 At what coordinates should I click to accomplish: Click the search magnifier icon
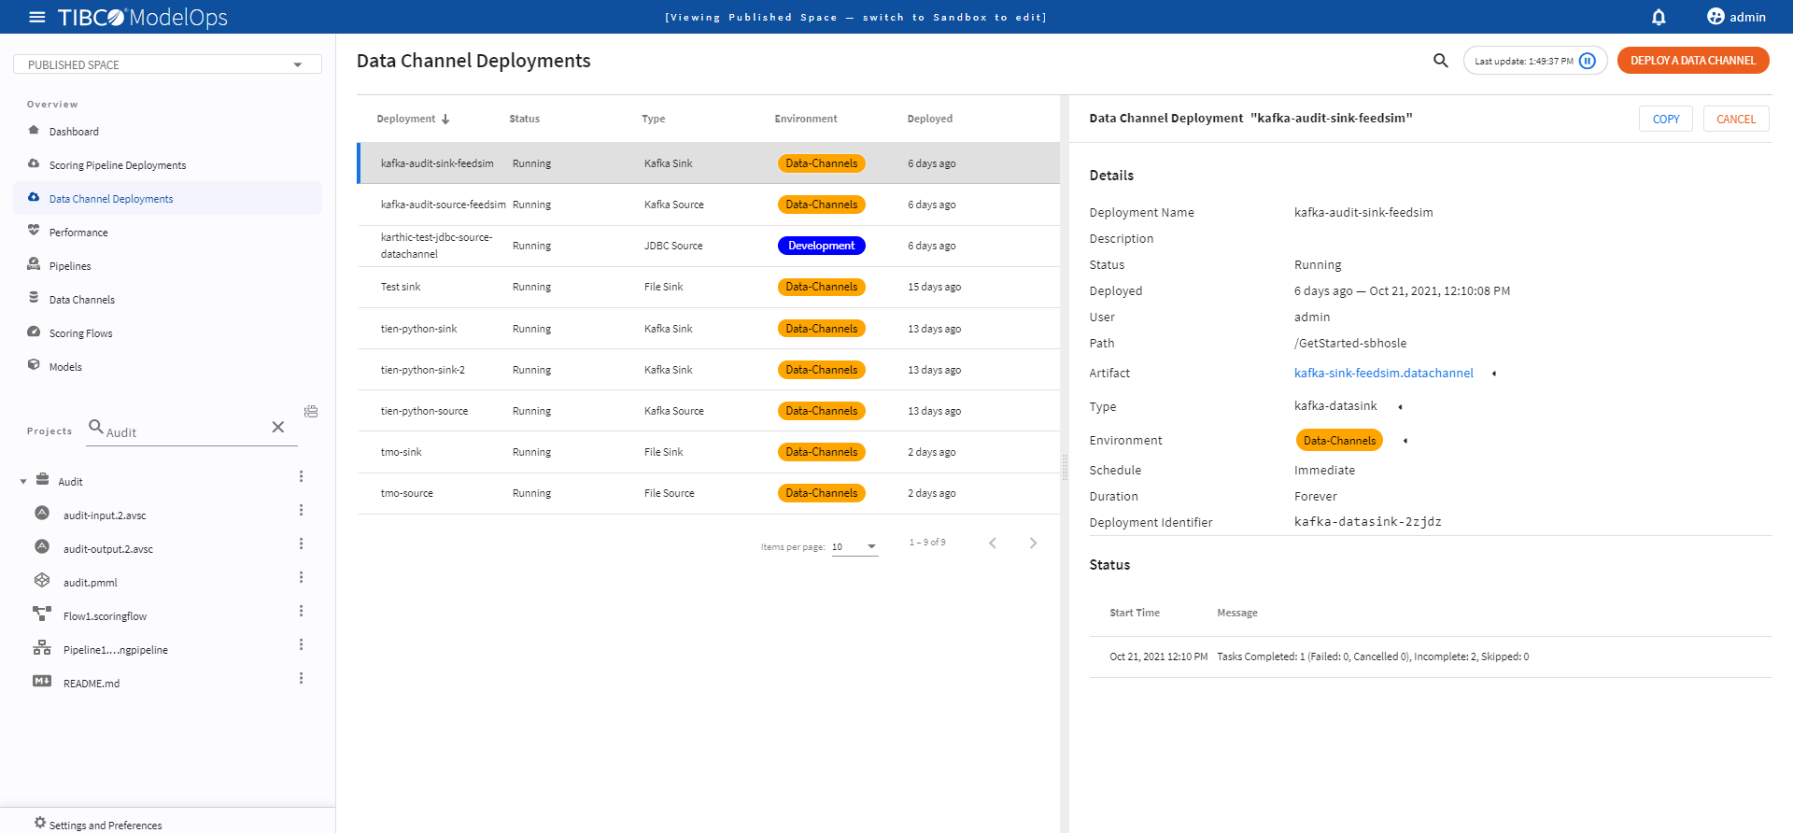[1440, 61]
